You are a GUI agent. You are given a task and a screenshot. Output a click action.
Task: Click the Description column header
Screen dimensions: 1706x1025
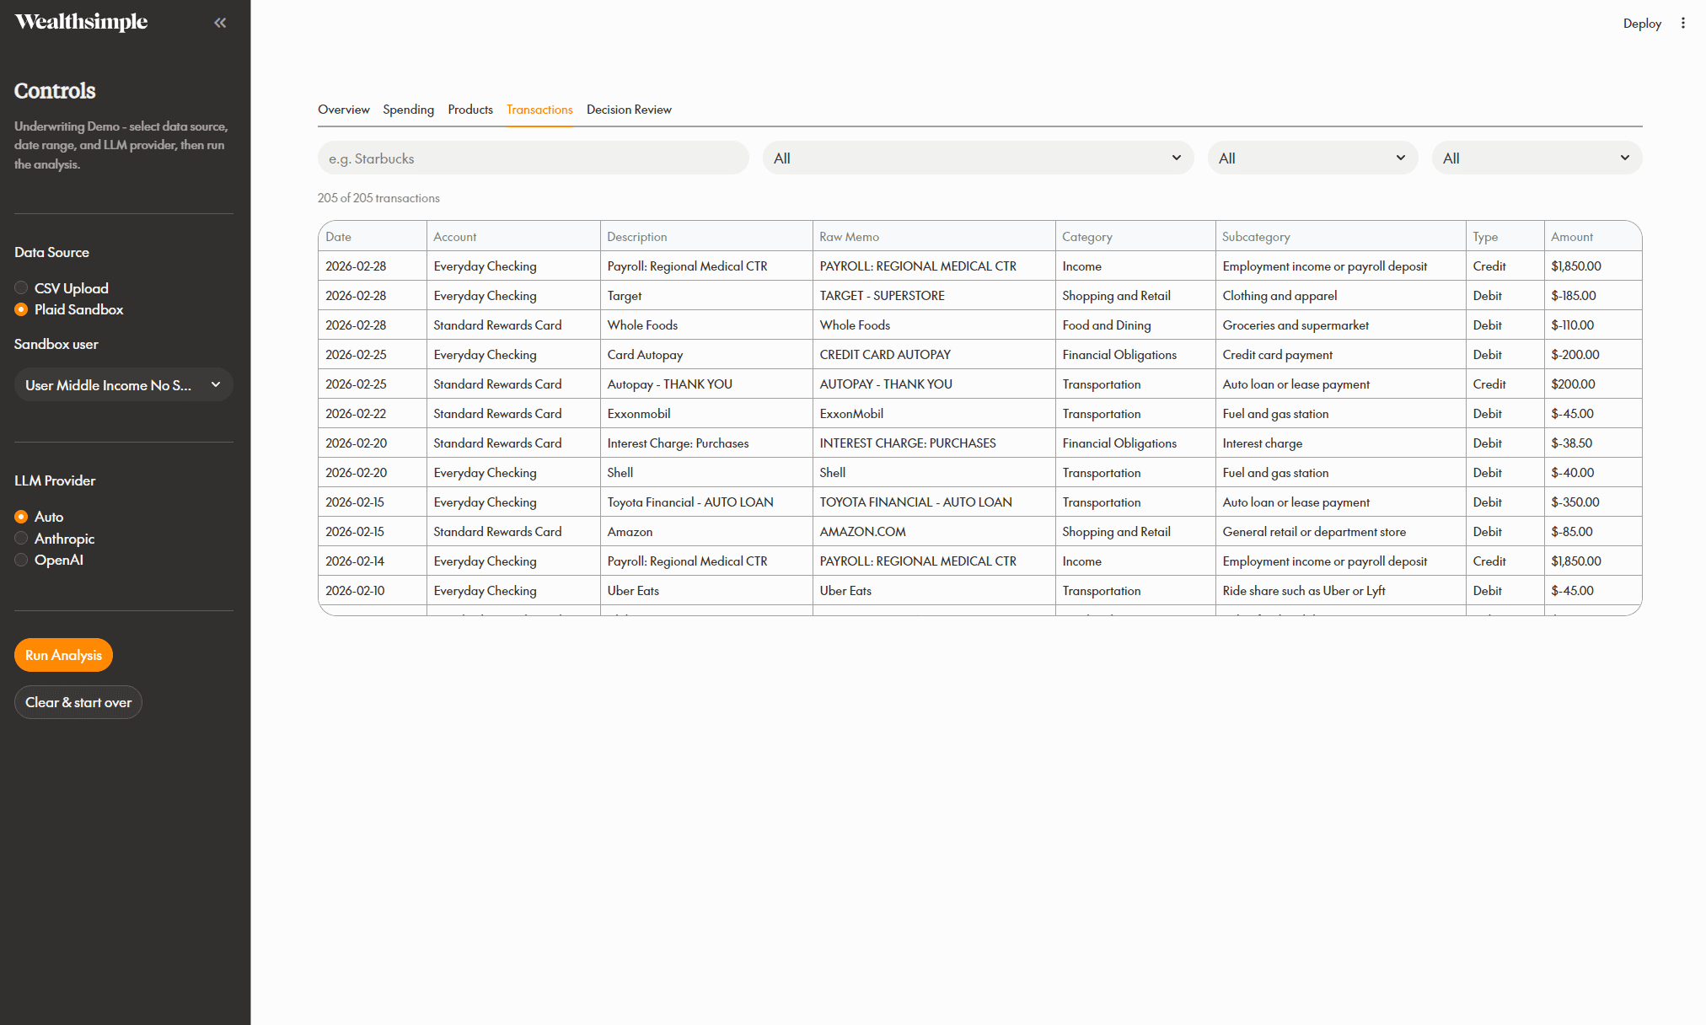coord(706,237)
